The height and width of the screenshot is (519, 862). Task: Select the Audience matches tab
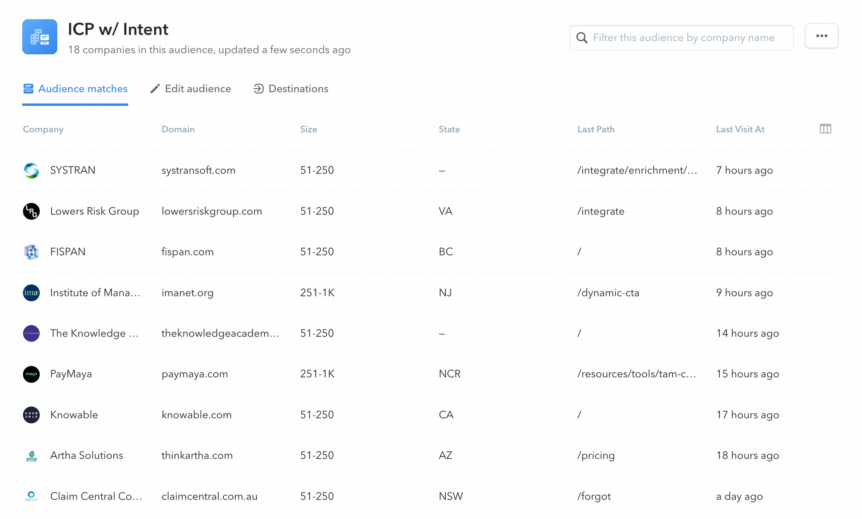75,89
